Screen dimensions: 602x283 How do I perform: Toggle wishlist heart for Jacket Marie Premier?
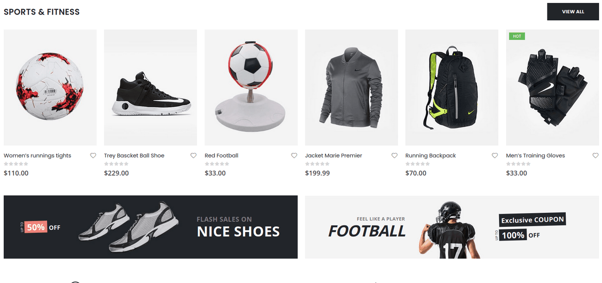pyautogui.click(x=395, y=155)
